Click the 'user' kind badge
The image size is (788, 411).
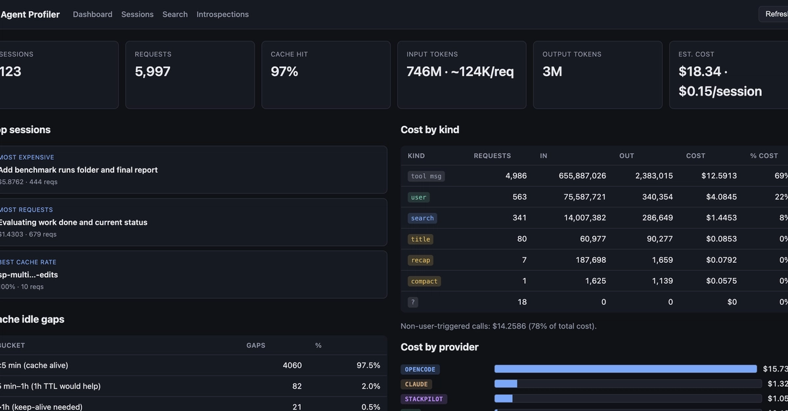[x=418, y=197]
